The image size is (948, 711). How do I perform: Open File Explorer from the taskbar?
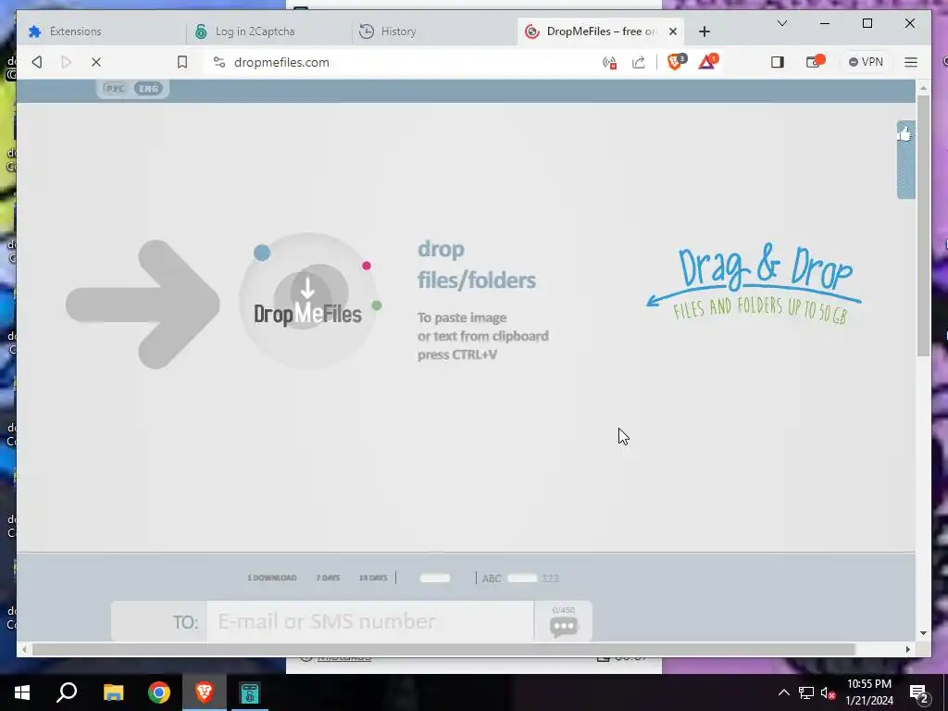113,692
